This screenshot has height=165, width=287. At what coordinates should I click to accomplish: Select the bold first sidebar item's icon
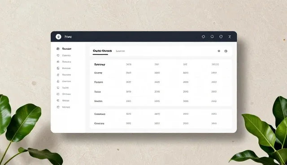[x=58, y=49]
